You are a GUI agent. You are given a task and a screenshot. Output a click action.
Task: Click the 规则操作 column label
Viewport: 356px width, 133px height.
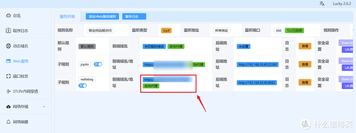tap(331, 30)
